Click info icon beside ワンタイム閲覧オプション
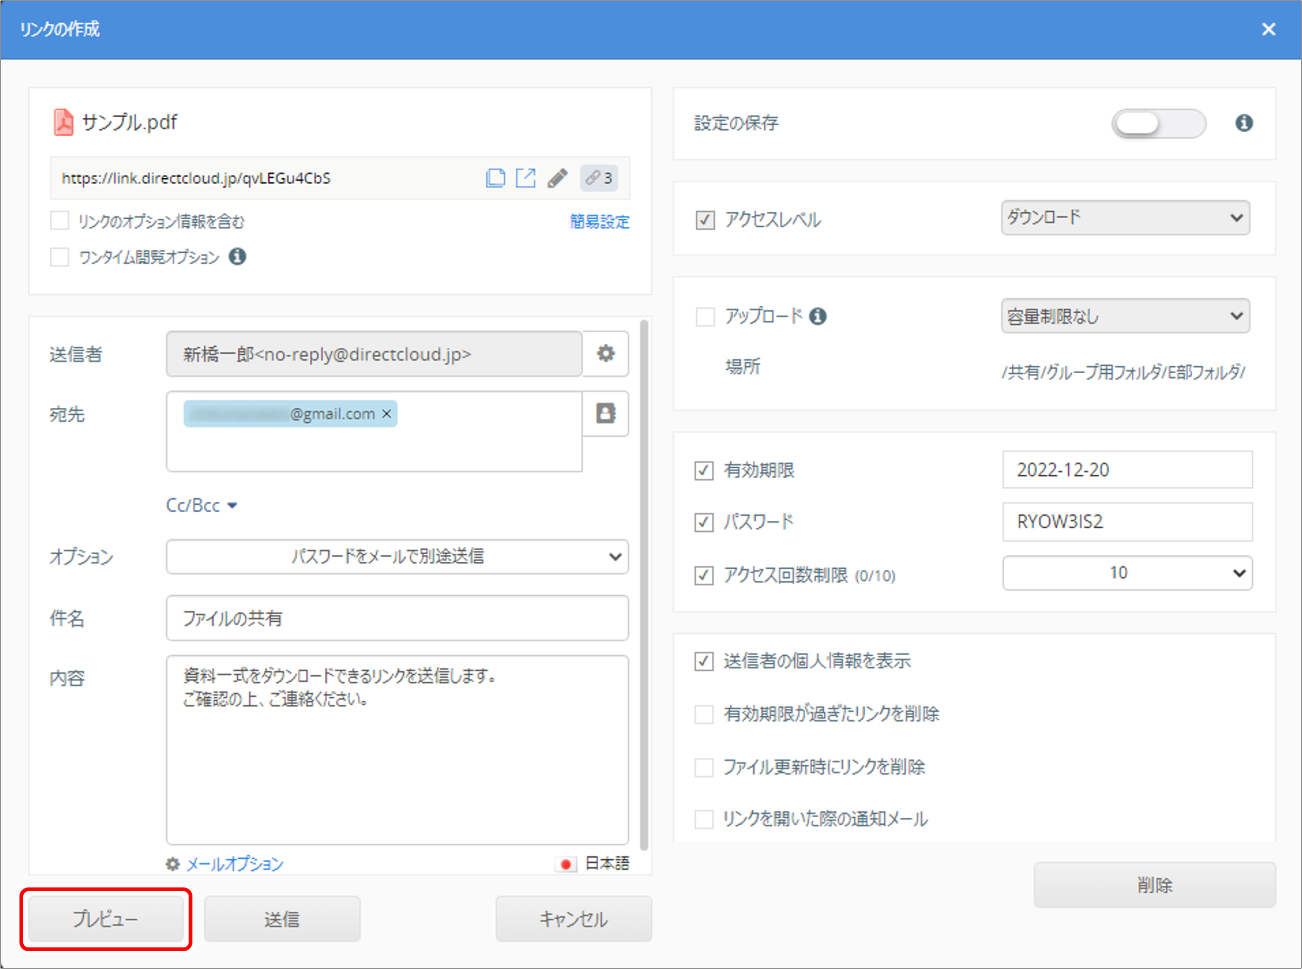Screen dimensions: 1302x969 237,257
